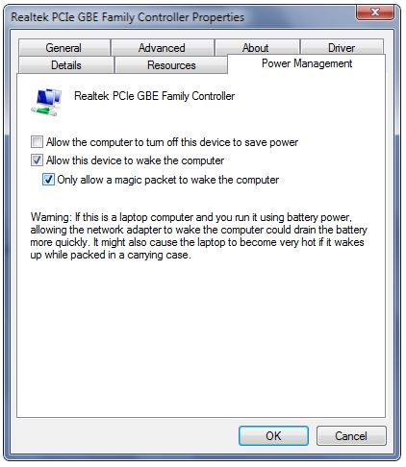The height and width of the screenshot is (467, 406).
Task: Click the Allow this device to wake label
Action: point(135,160)
